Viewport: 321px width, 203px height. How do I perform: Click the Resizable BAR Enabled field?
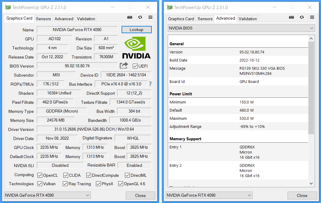click(x=135, y=165)
